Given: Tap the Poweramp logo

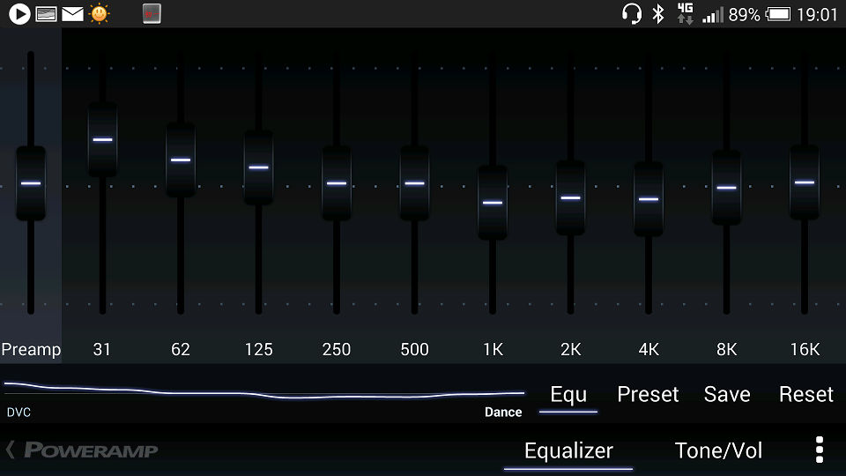Looking at the screenshot, I should click(x=91, y=450).
